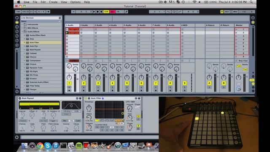Switch to Arrangement view selector icon

point(253,18)
